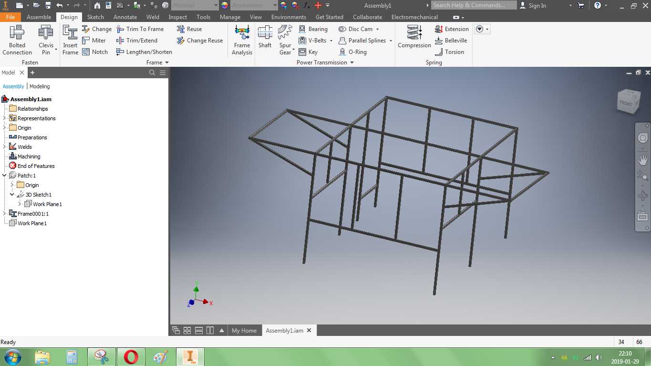Use the Trim To Frame tool
The width and height of the screenshot is (651, 366).
(140, 29)
